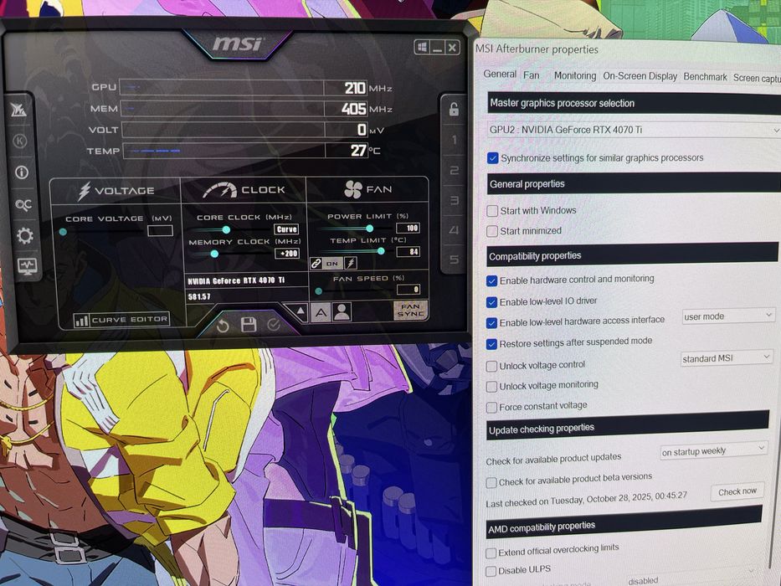781x586 pixels.
Task: Open the information icon in the left sidebar
Action: 22,172
